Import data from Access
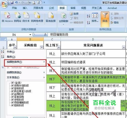 point(7,17)
